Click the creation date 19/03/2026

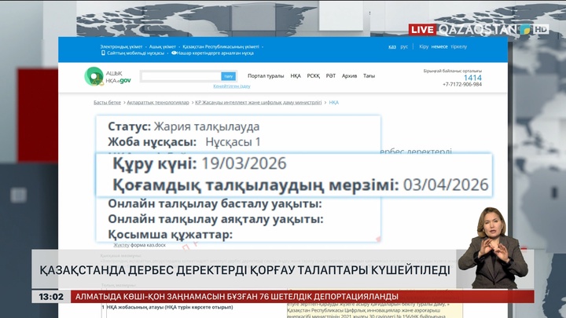coord(244,163)
